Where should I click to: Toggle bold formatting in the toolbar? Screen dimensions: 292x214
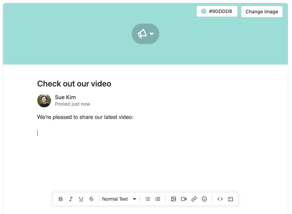point(61,199)
